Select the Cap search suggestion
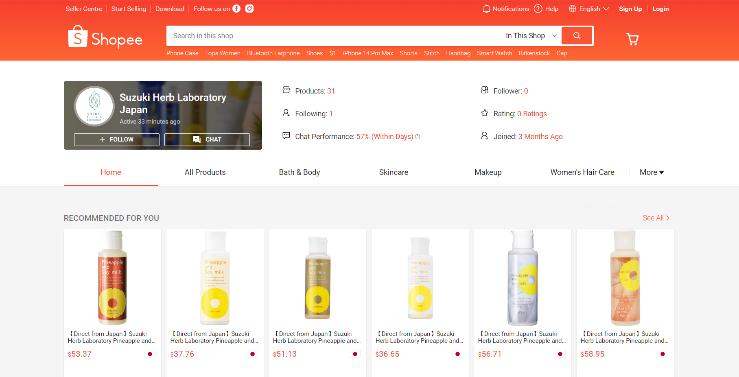 pos(562,53)
